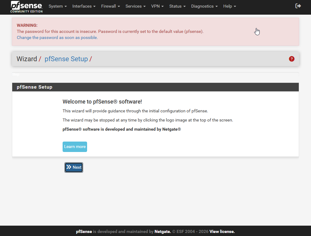
Task: Click 'Change the password as soon as possible' link
Action: click(x=57, y=37)
